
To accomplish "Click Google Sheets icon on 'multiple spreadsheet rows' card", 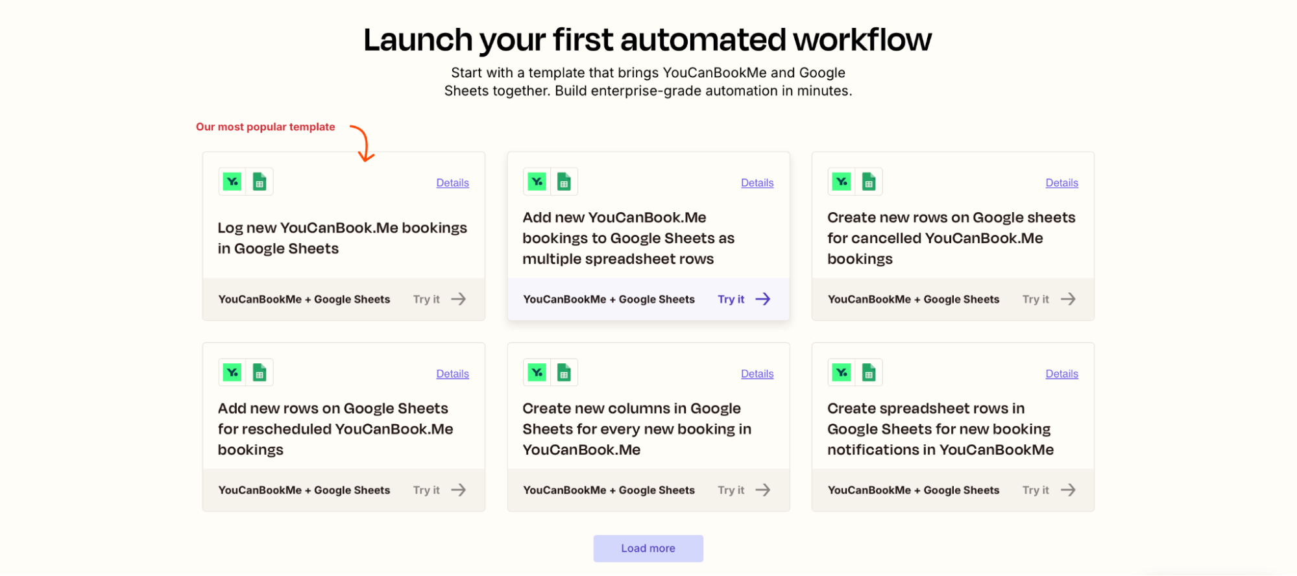I will tap(564, 182).
